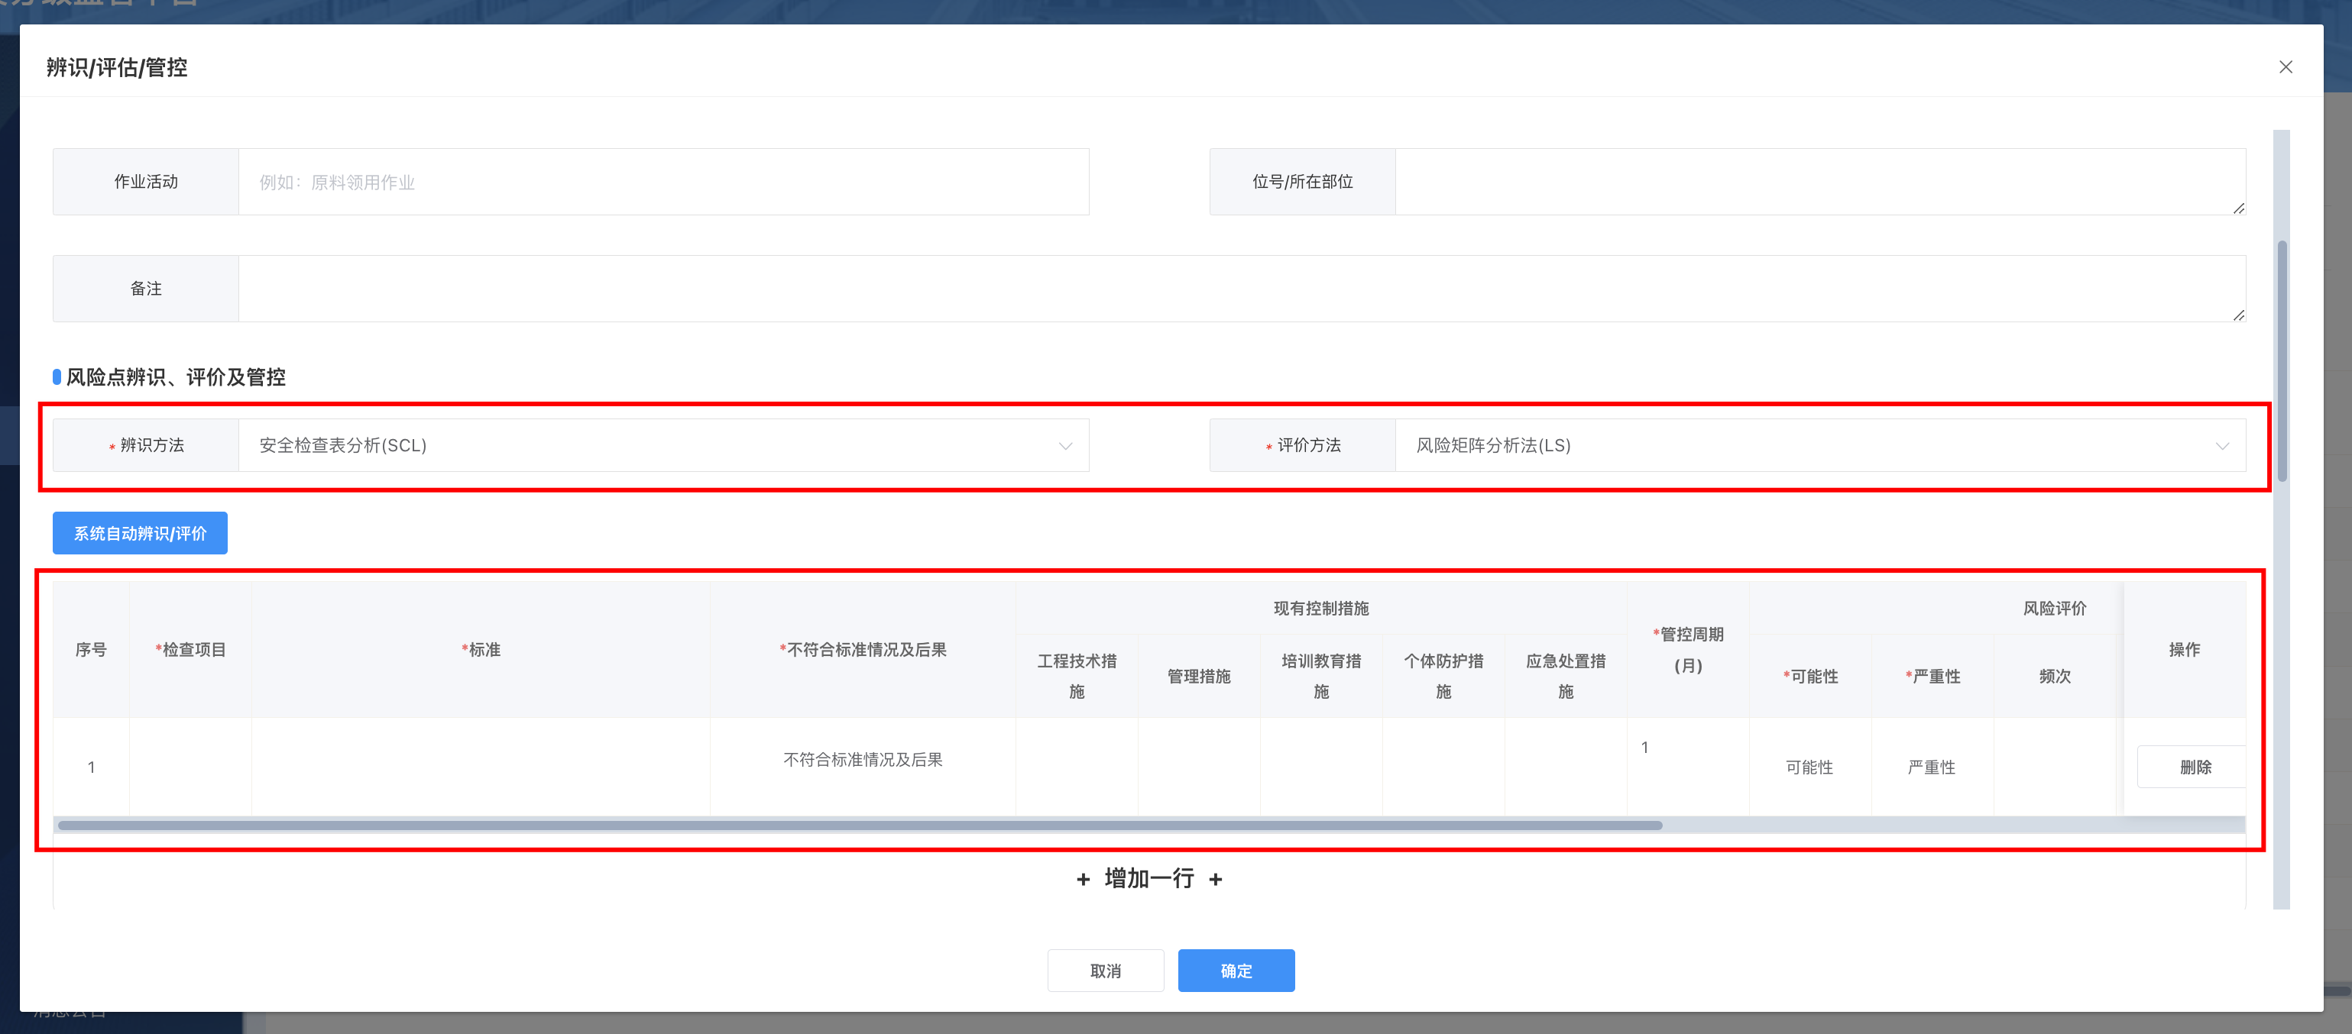Expand the 评价方法 dropdown arrow
The image size is (2352, 1034).
coord(2221,445)
